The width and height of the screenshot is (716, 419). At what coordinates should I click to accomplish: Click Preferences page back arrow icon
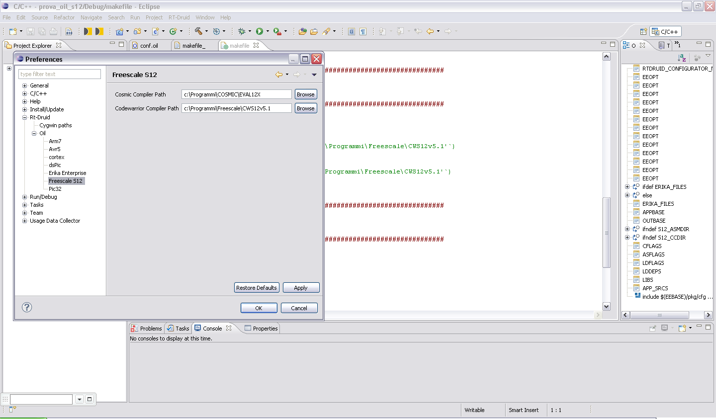point(279,75)
